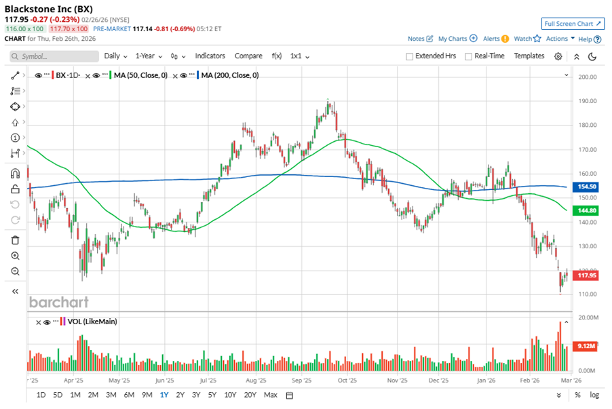Open the Indicators panel
This screenshot has height=409, width=612.
pos(210,56)
